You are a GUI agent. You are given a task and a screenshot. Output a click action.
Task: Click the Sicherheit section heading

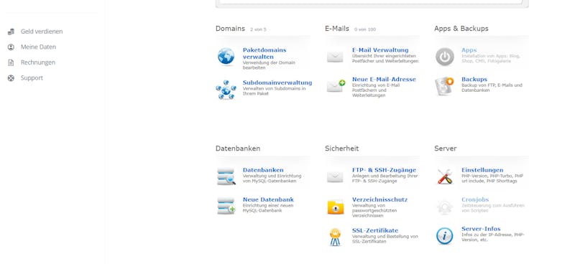[x=342, y=148]
